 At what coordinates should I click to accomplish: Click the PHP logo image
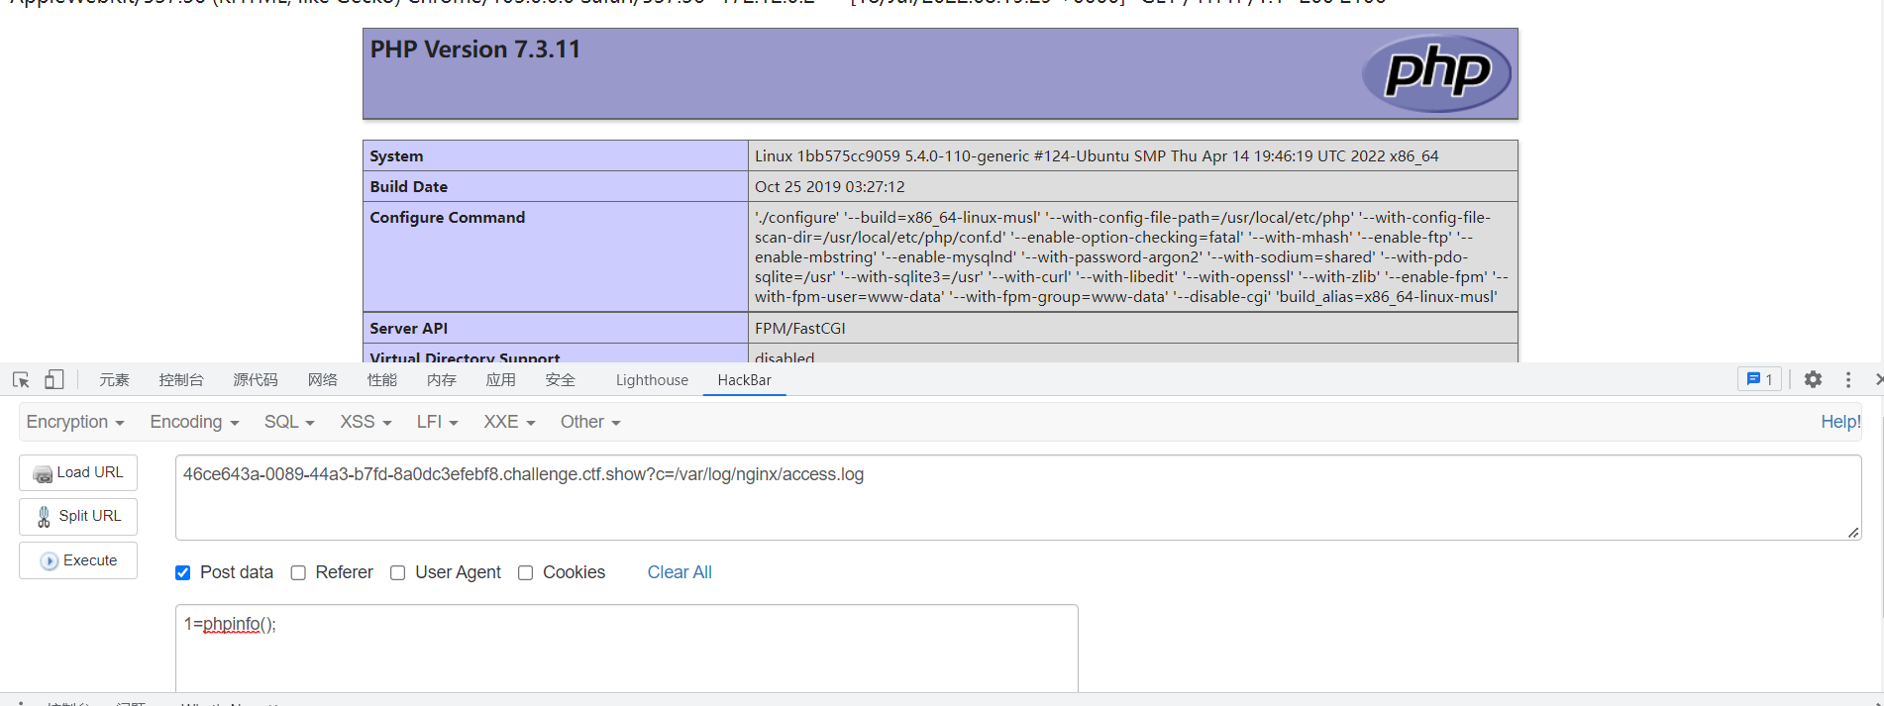1436,73
